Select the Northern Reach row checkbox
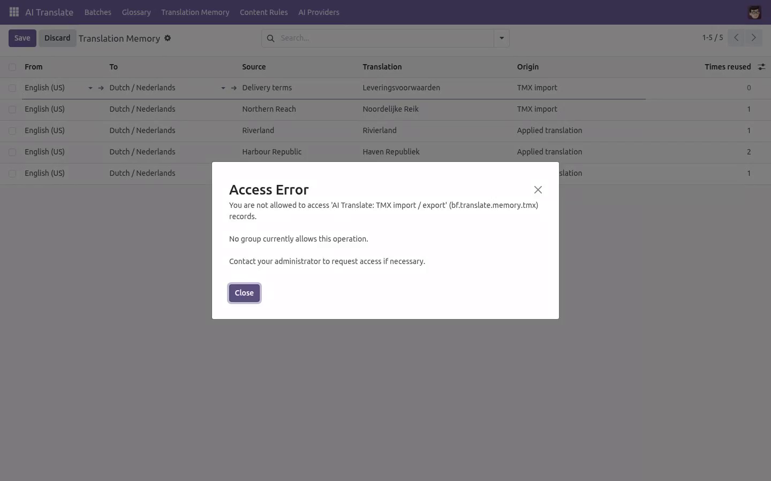 pos(12,109)
